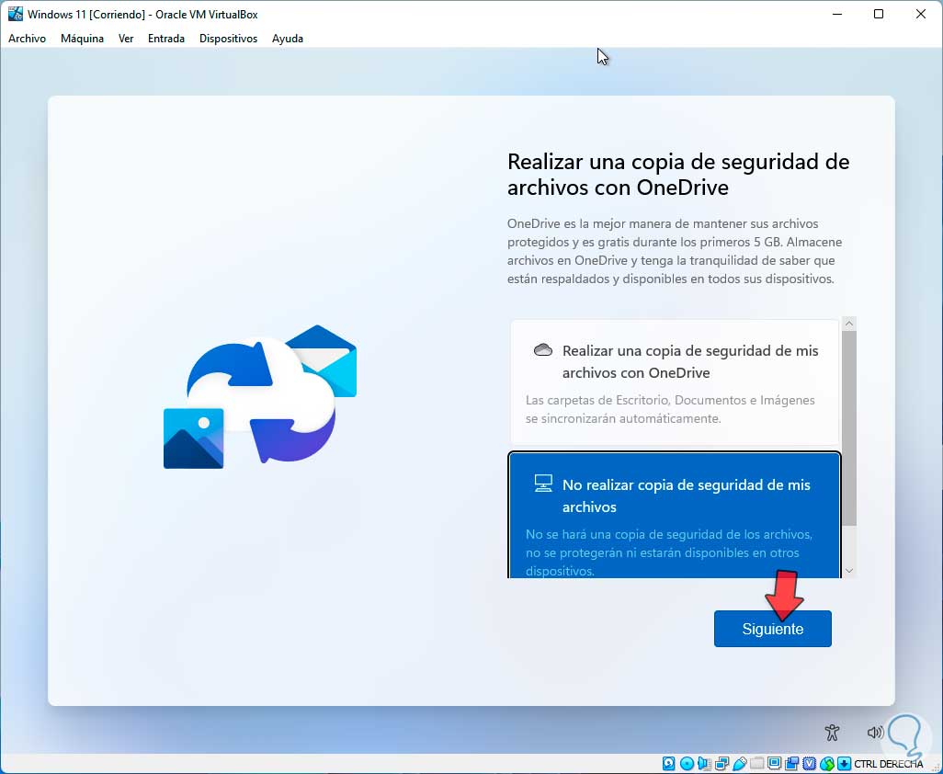Maximize the VirtualBox window
This screenshot has height=774, width=943.
pos(878,14)
